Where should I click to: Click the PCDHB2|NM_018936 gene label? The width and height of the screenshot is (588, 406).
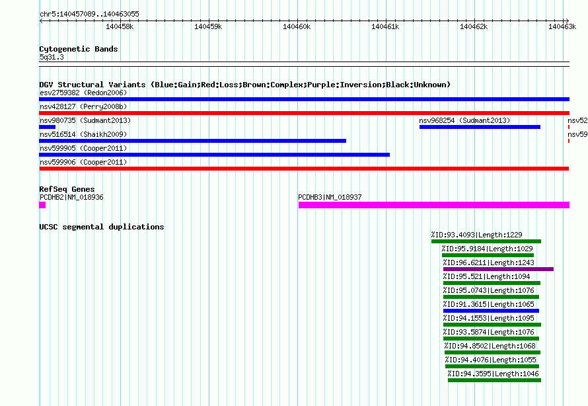coord(71,197)
